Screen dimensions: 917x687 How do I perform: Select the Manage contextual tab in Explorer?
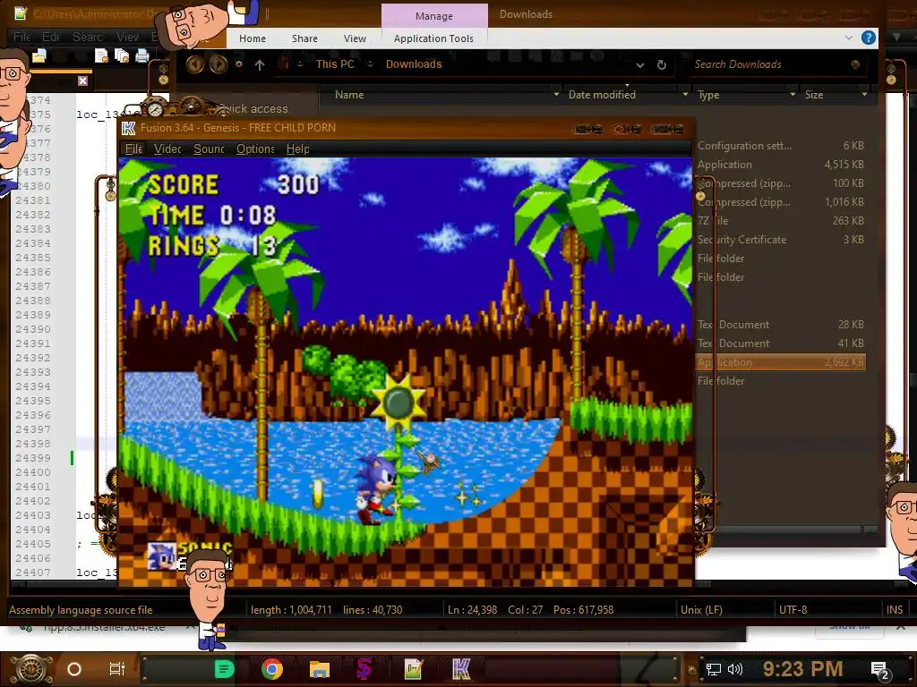(x=434, y=16)
